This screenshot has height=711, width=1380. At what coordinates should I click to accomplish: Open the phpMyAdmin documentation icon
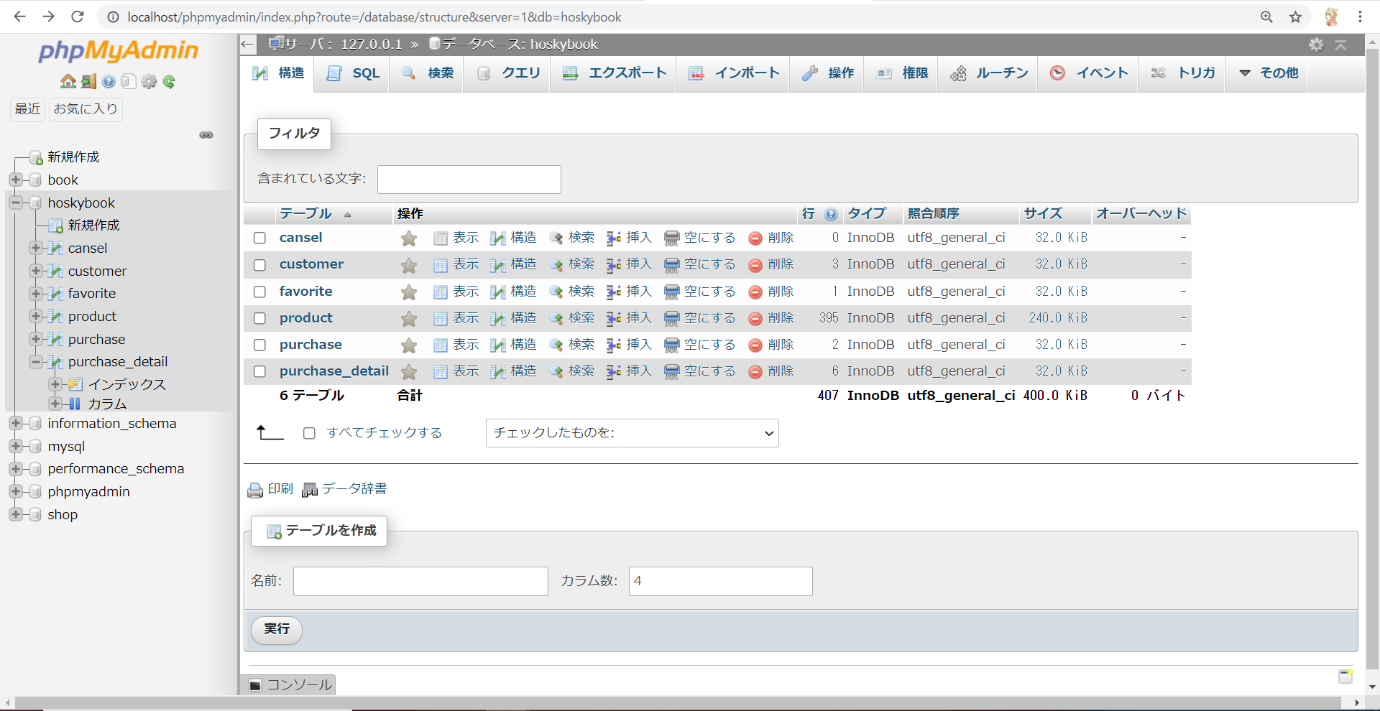point(109,81)
